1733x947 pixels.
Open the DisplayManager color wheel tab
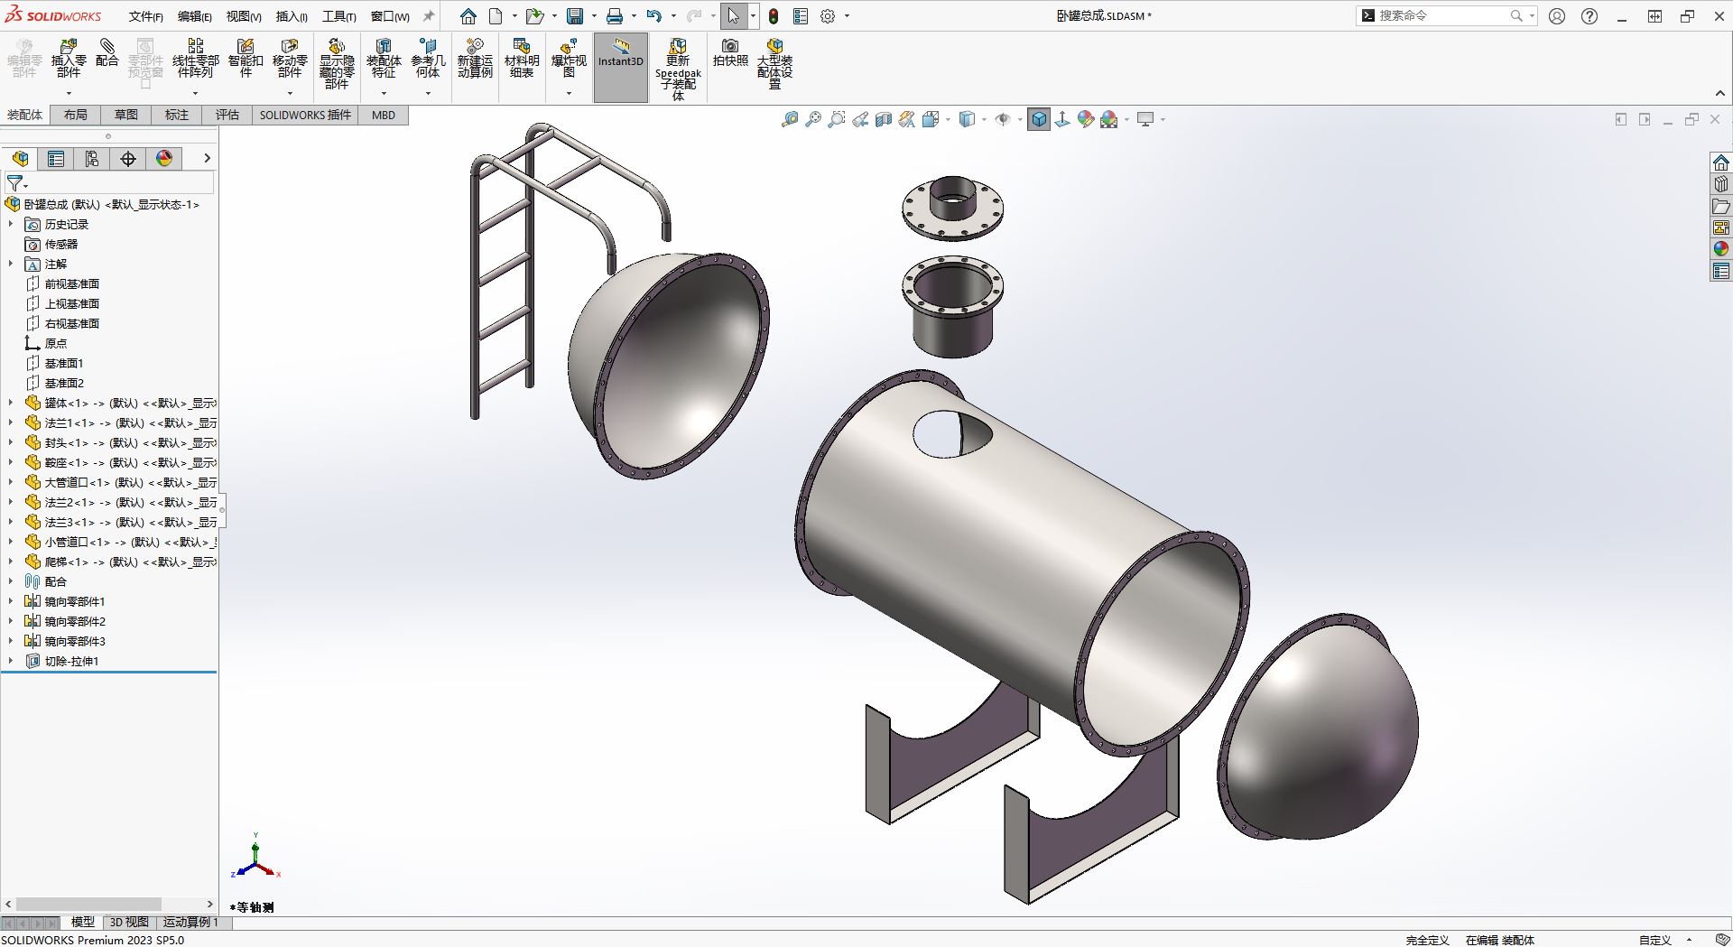pyautogui.click(x=164, y=159)
